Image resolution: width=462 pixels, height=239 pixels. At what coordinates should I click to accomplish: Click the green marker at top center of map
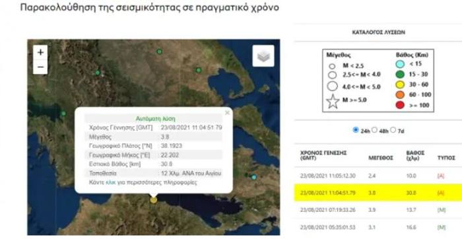point(160,51)
